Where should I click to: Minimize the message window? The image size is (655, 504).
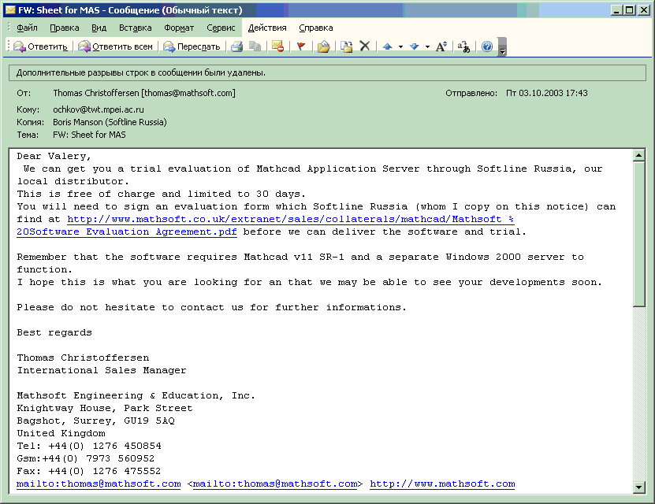point(616,10)
